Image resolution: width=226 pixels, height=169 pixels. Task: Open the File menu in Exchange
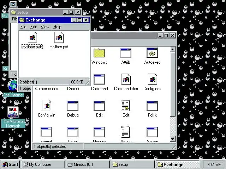(23, 27)
